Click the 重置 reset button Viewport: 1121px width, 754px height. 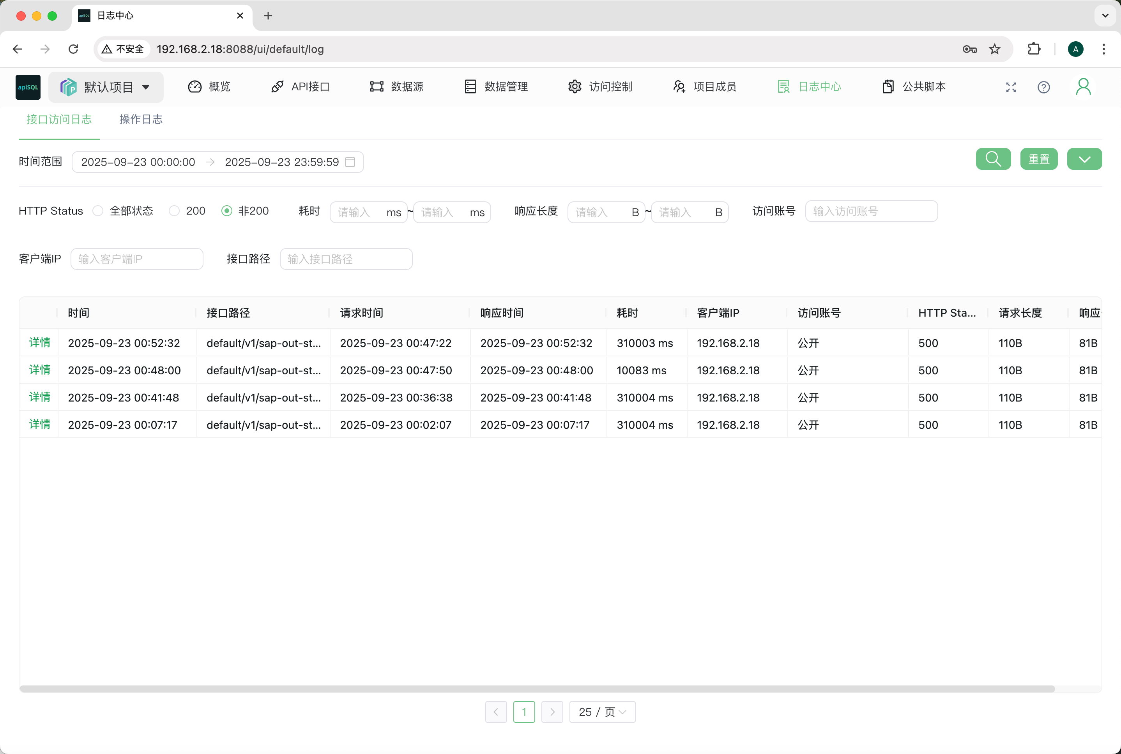pyautogui.click(x=1038, y=159)
